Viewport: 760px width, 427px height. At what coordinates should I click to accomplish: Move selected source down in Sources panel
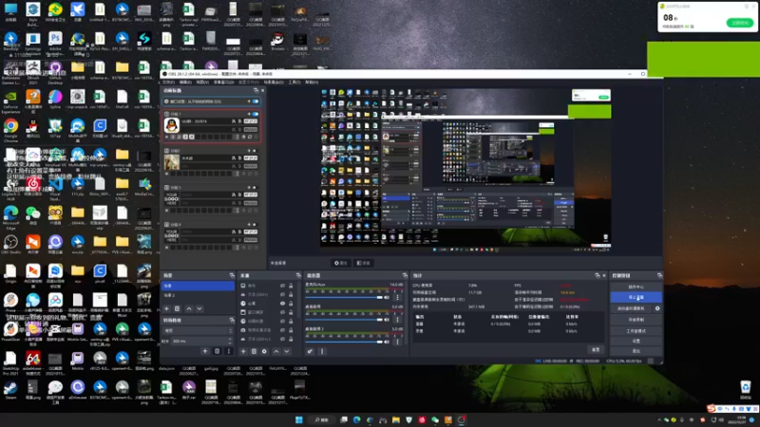[x=287, y=351]
